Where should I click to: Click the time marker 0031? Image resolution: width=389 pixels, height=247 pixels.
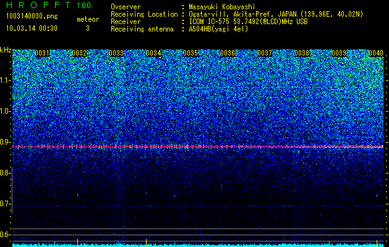pos(42,53)
